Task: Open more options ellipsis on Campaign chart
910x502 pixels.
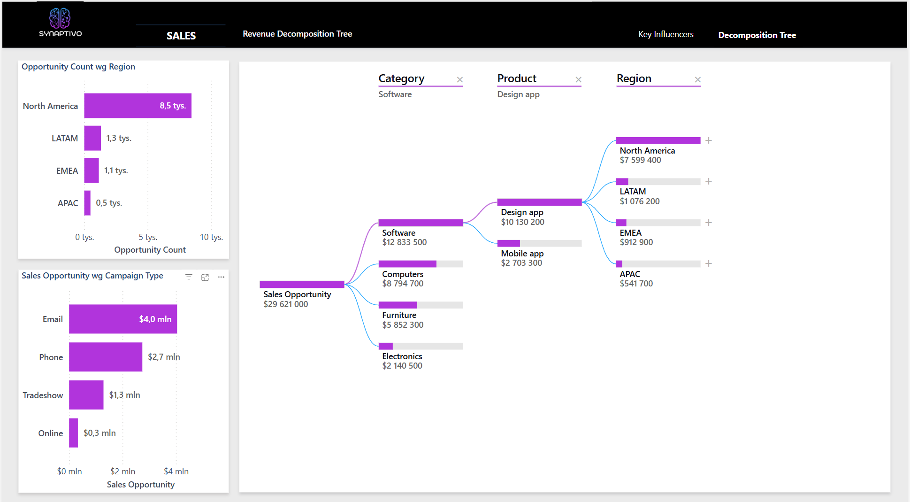Action: (x=221, y=277)
